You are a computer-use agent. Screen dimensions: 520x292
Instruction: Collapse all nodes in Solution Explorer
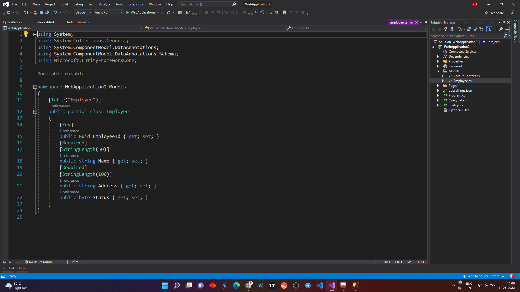[x=475, y=29]
